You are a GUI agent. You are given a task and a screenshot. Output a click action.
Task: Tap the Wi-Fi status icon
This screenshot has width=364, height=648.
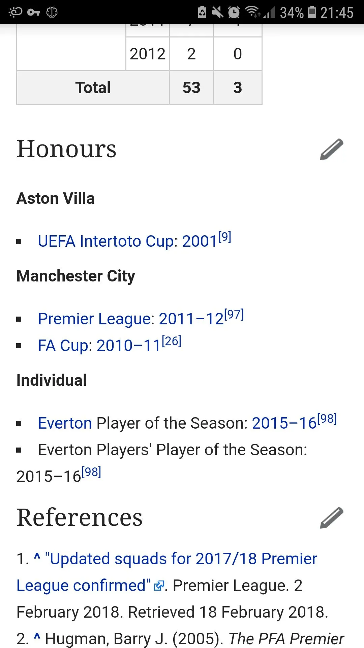point(252,12)
